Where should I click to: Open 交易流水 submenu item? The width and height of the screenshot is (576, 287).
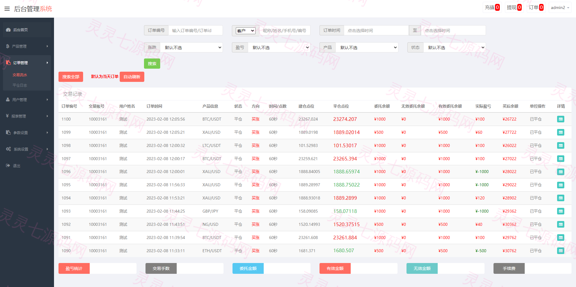20,75
